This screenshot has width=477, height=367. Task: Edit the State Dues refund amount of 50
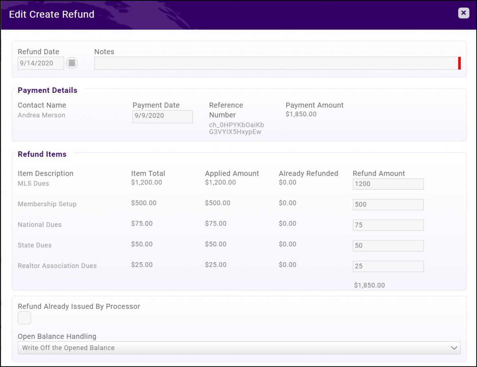[x=388, y=246]
